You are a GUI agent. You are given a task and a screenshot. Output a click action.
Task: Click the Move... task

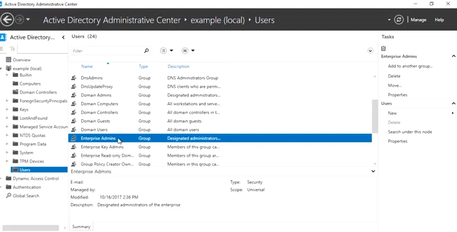pyautogui.click(x=395, y=86)
